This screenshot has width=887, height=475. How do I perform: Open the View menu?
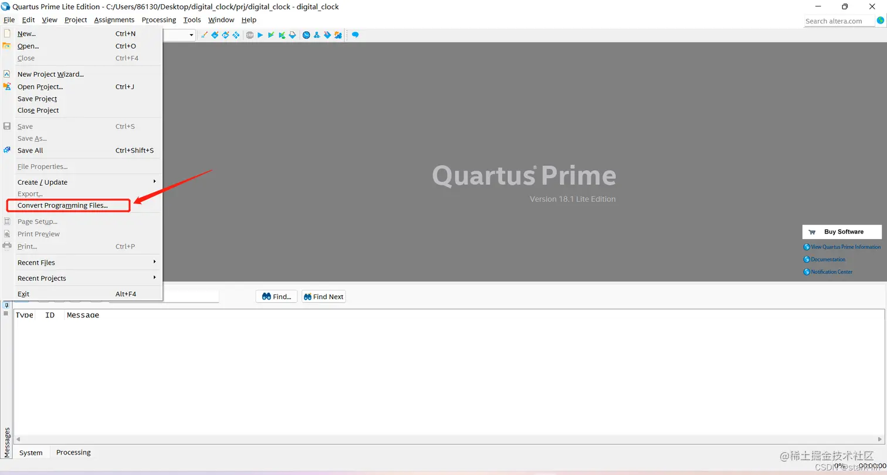coord(49,20)
